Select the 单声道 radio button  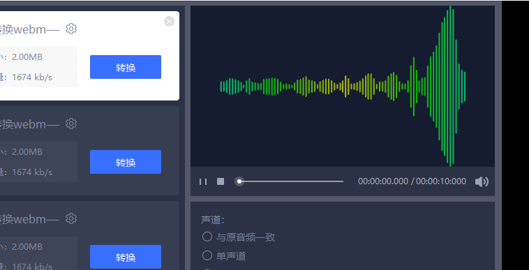coord(207,255)
